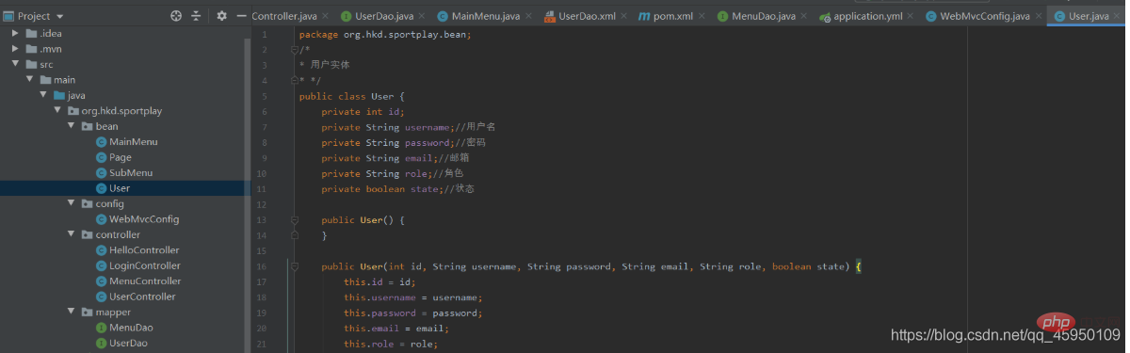The image size is (1130, 353).
Task: Select the bean package in tree
Action: (x=100, y=126)
